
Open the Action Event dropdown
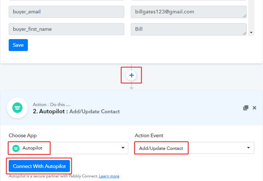195,148
